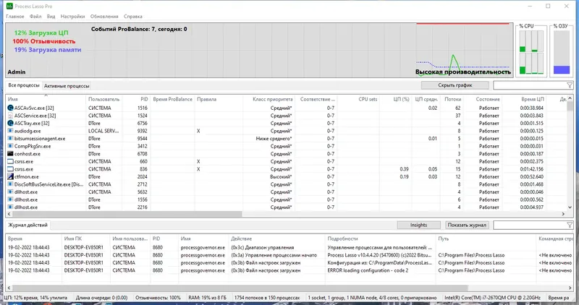
Task: Click the CompPkgSrv.exe process icon
Action: [x=10, y=146]
